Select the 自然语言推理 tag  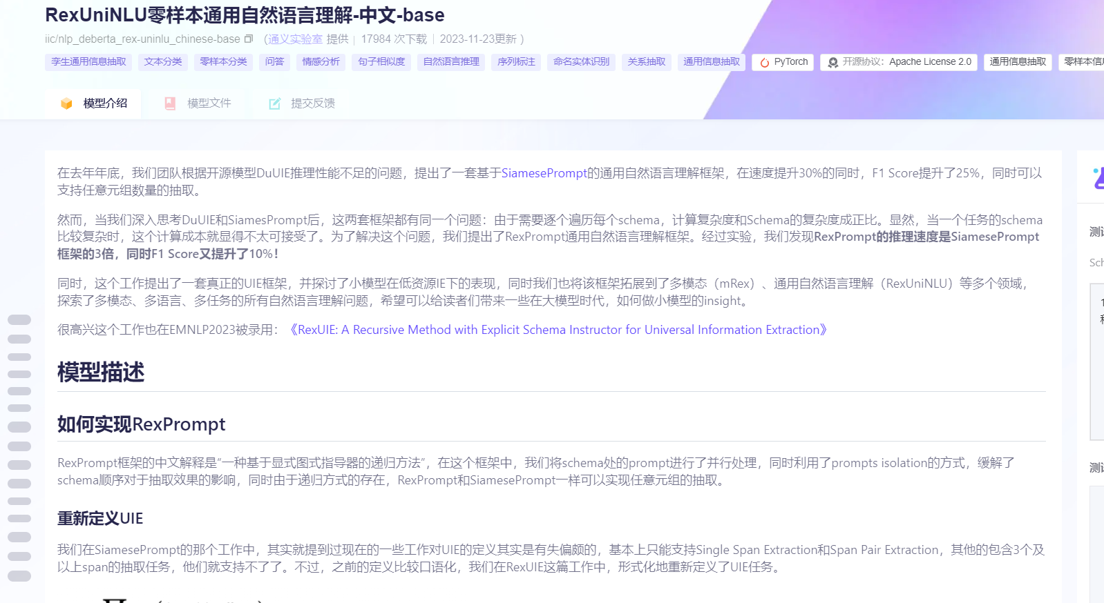(451, 62)
